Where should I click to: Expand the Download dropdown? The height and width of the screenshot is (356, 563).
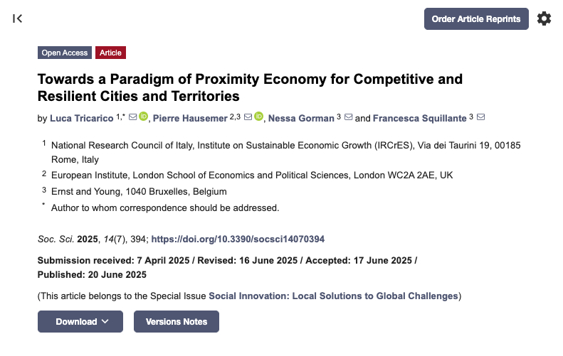point(83,322)
